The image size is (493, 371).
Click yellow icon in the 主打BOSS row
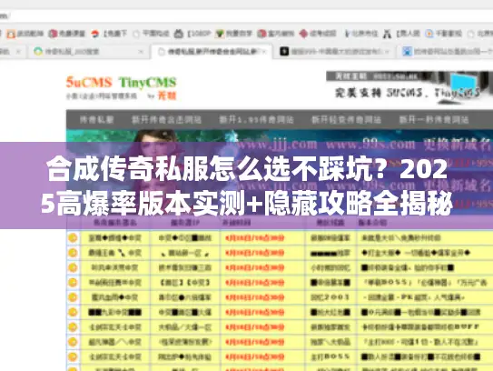pos(73,356)
